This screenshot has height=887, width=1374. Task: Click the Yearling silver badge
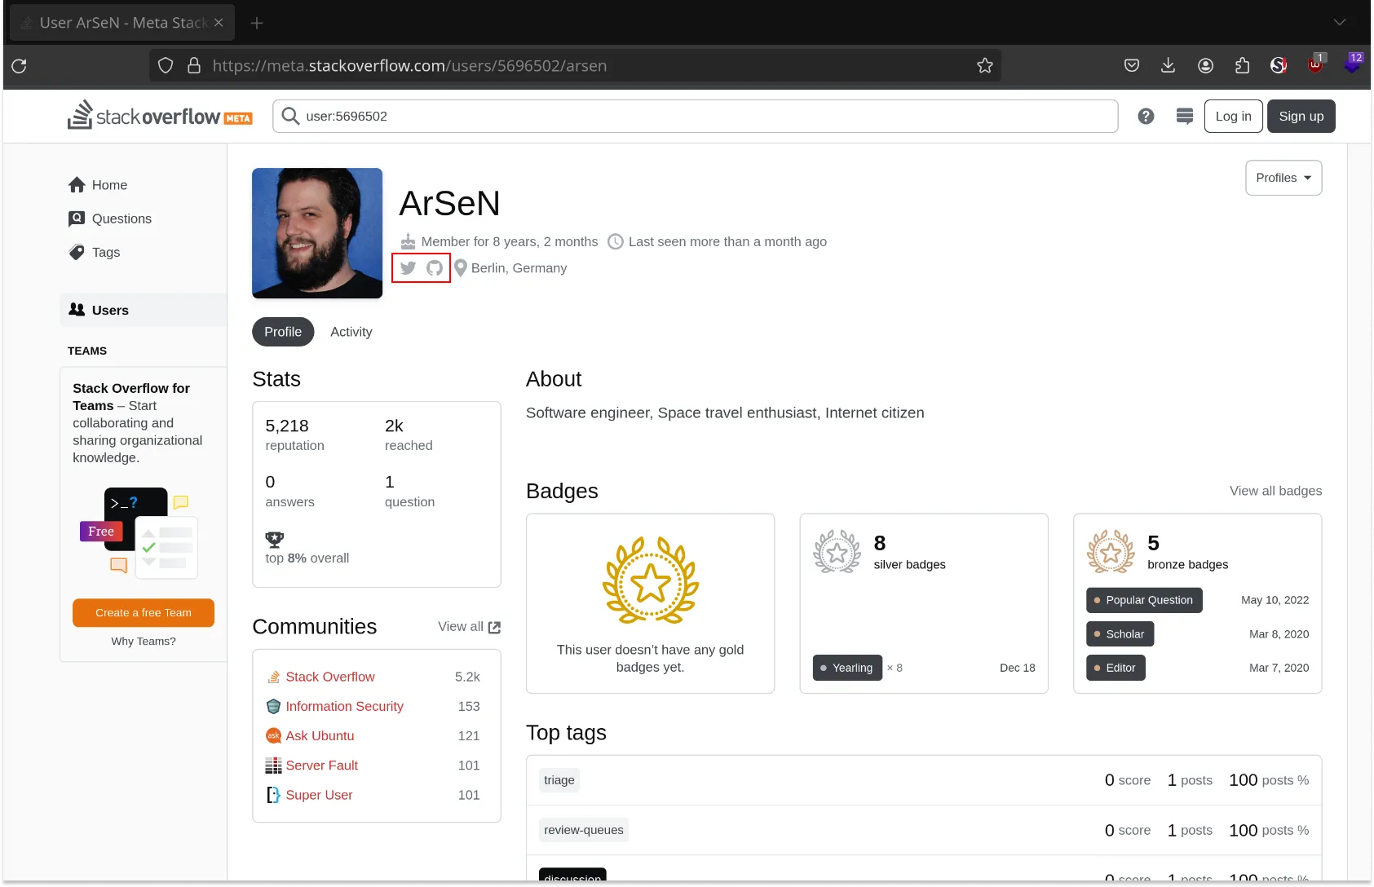click(847, 668)
